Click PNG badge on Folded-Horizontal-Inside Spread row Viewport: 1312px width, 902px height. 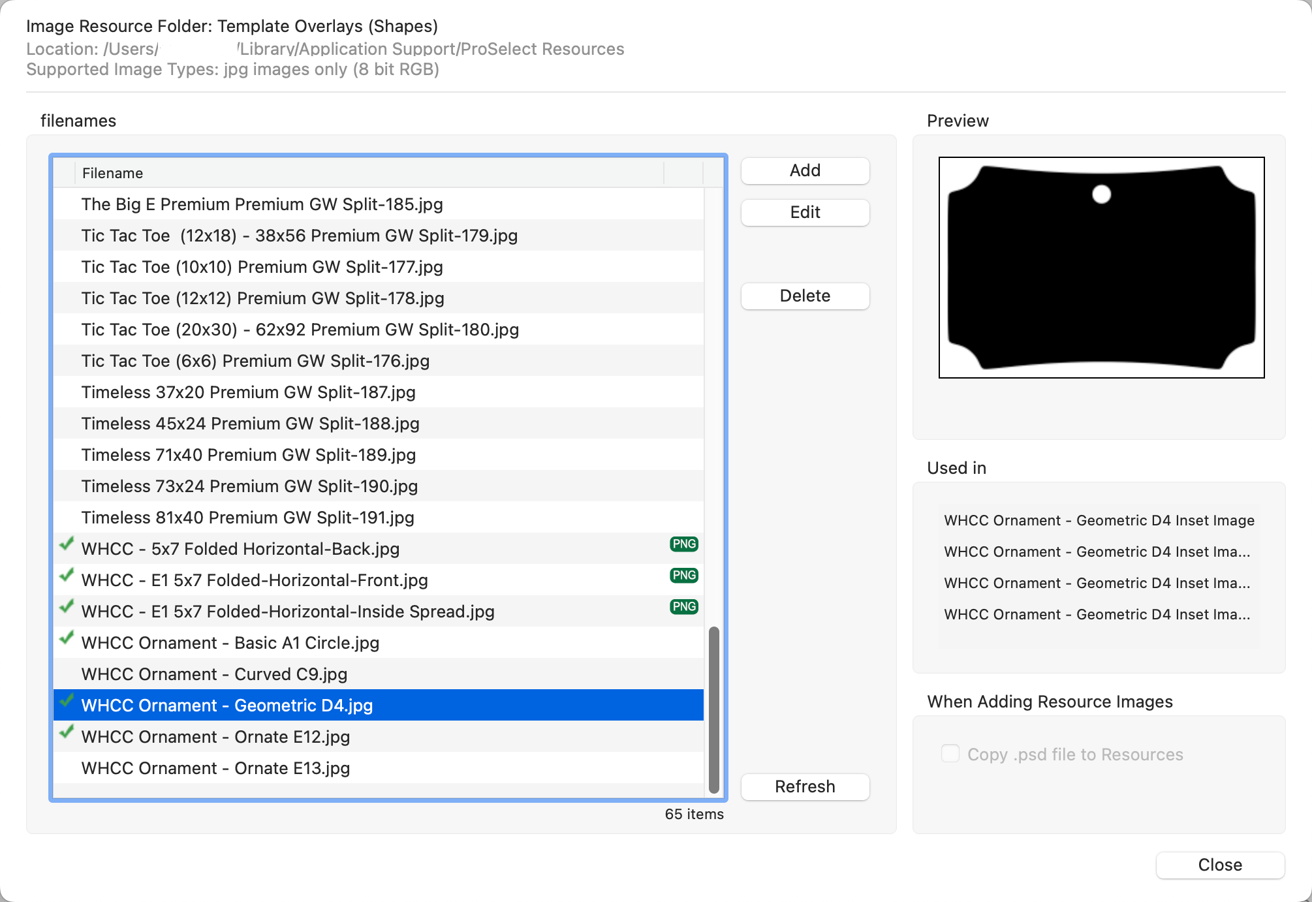(x=683, y=607)
